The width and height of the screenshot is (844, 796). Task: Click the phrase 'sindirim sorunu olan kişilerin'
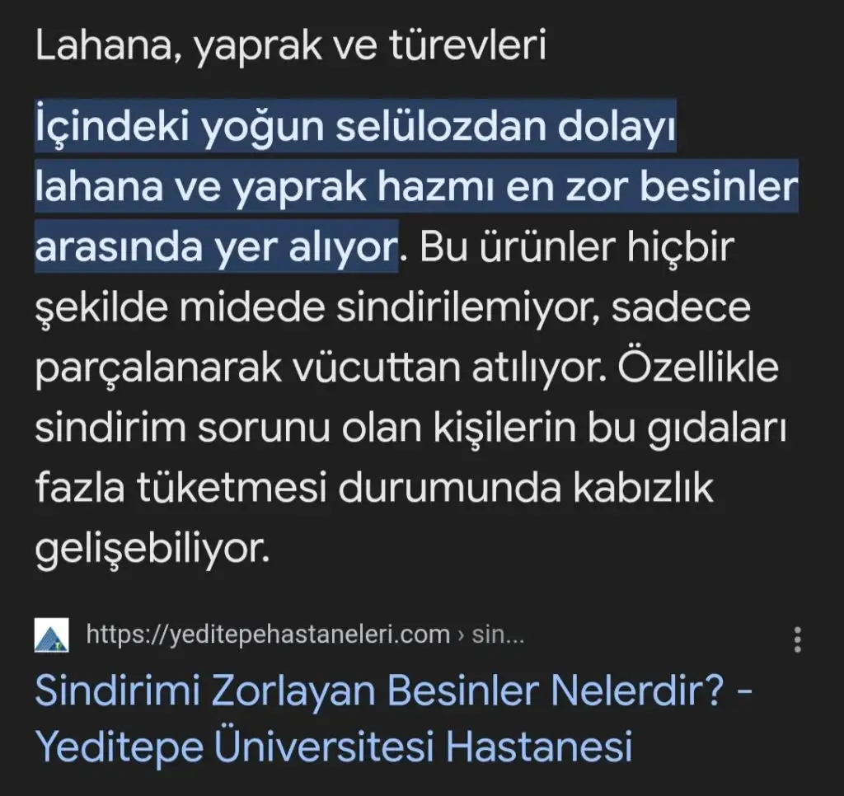[x=305, y=428]
